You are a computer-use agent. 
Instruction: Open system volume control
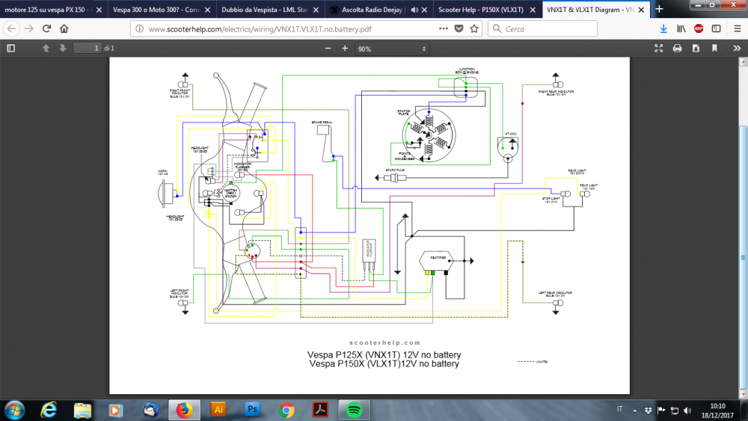coord(687,411)
